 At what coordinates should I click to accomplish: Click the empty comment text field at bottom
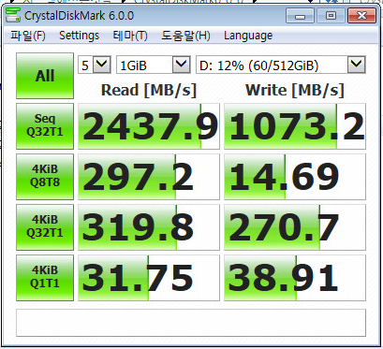point(191,323)
